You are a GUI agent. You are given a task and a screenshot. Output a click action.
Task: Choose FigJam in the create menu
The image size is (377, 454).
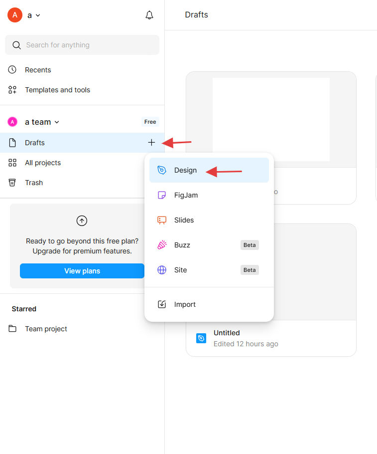186,195
